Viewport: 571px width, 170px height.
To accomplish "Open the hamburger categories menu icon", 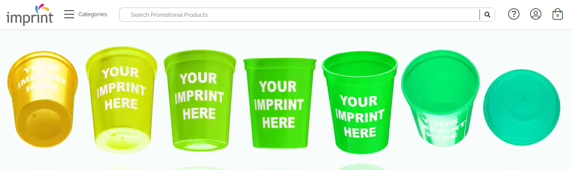I will point(69,14).
